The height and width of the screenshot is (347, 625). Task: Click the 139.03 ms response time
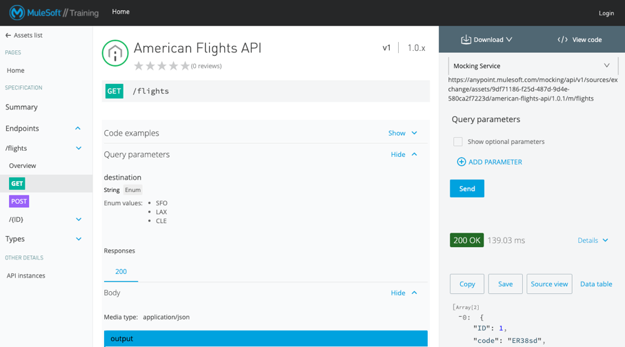506,240
